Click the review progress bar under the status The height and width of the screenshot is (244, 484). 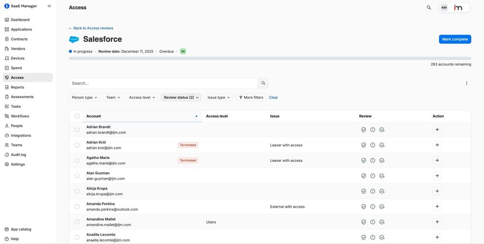coord(270,58)
